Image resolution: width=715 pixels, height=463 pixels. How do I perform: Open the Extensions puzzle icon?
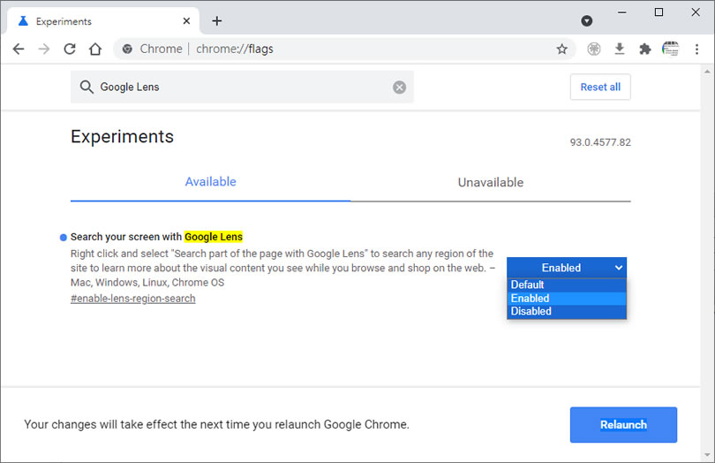pyautogui.click(x=644, y=49)
